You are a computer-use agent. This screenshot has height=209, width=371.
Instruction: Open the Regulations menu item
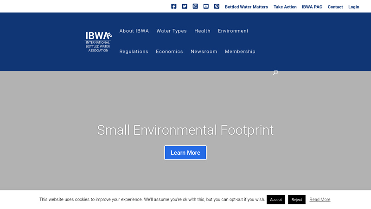click(134, 52)
